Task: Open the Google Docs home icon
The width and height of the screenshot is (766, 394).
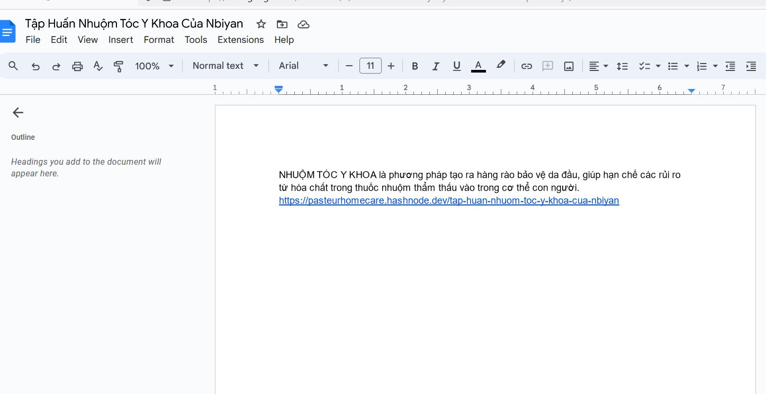Action: click(x=7, y=32)
